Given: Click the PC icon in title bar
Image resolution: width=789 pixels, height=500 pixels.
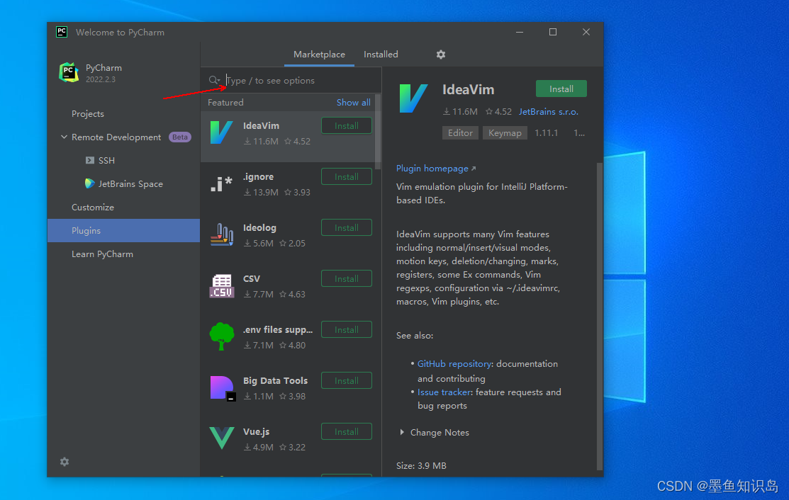Looking at the screenshot, I should pos(62,32).
